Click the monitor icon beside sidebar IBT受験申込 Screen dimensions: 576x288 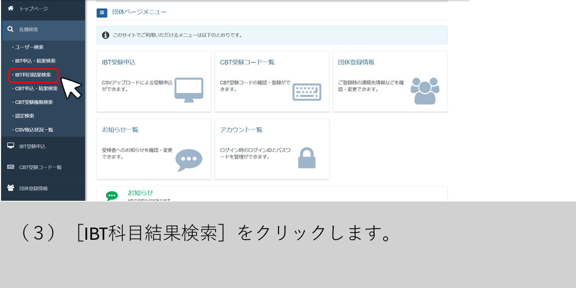11,146
